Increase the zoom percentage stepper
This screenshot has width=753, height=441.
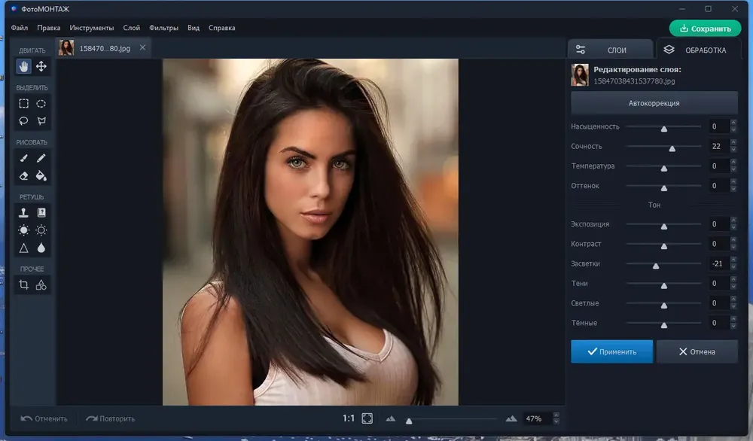[556, 415]
